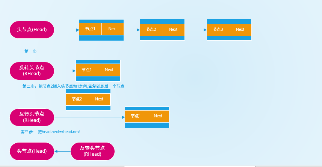Viewport: 322px width, 167px height.
Task: Select RHead shape pointing to 头节点(Head)
Action: (92, 151)
